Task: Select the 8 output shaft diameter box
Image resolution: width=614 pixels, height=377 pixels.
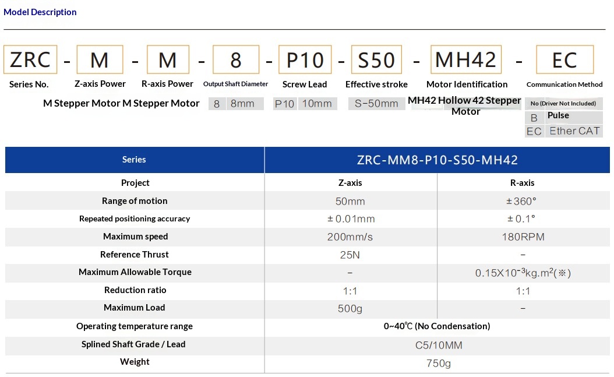Action: [x=236, y=59]
